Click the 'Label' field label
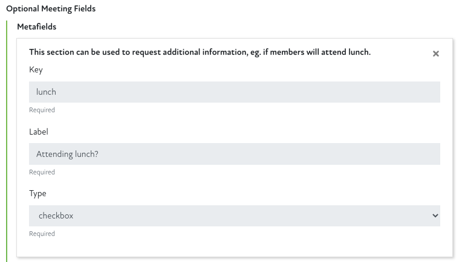The width and height of the screenshot is (462, 262). click(38, 132)
